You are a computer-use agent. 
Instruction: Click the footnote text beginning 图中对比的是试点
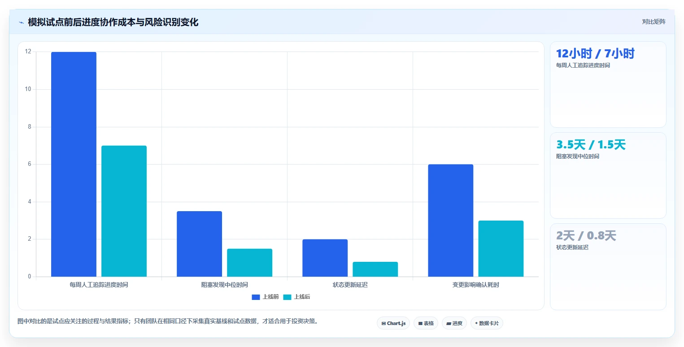168,321
